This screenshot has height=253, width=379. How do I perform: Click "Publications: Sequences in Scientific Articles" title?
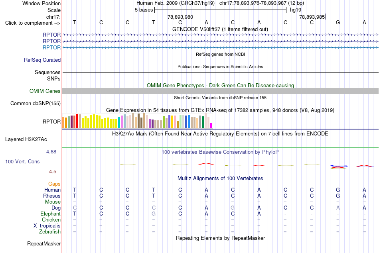pos(220,67)
